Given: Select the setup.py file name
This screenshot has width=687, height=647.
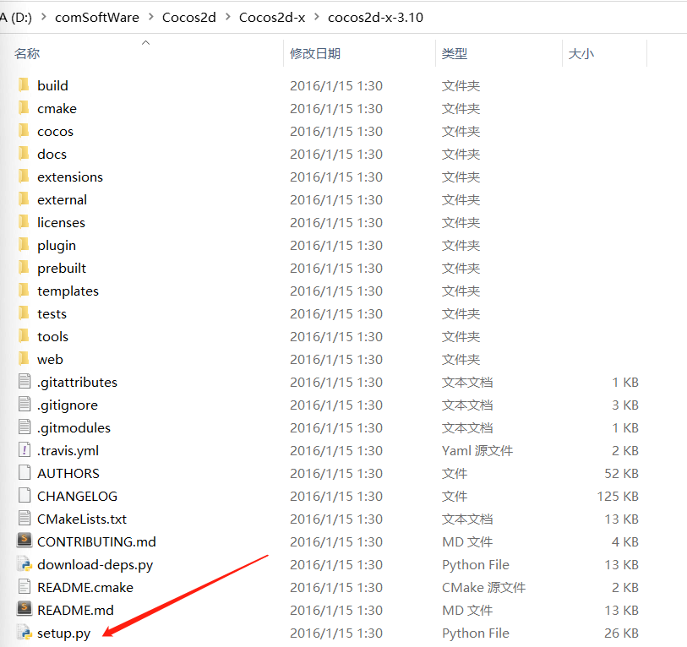Looking at the screenshot, I should (64, 633).
